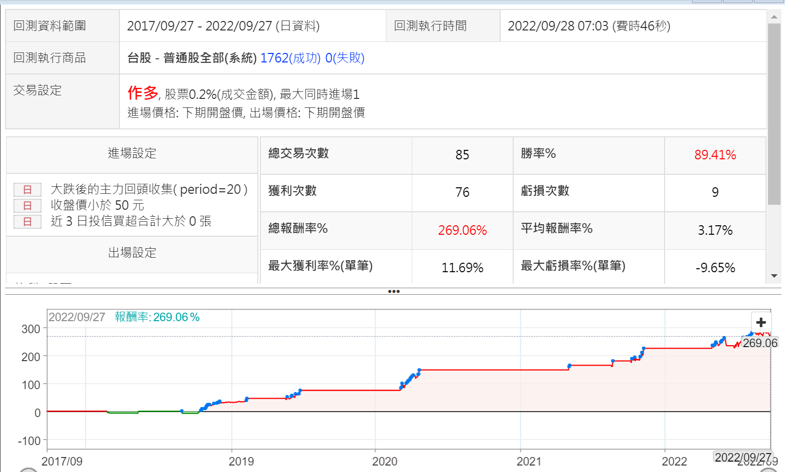Open the 0(失敗) failed symbols link
The image size is (785, 472).
345,58
